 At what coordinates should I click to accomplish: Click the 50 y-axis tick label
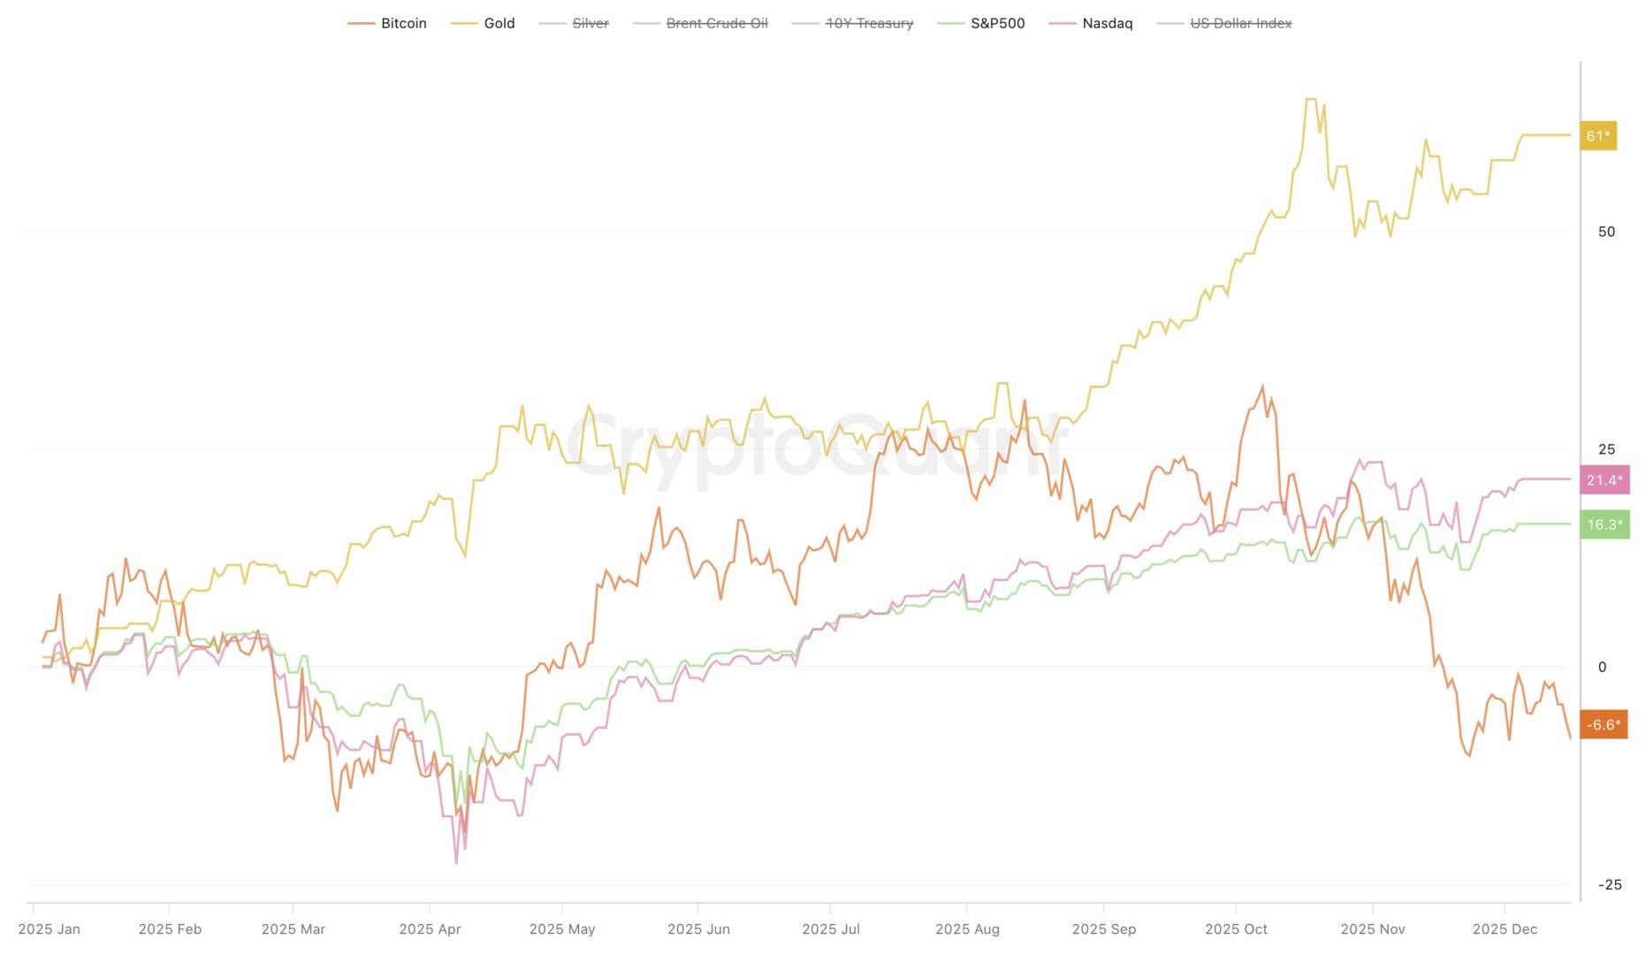click(1606, 232)
